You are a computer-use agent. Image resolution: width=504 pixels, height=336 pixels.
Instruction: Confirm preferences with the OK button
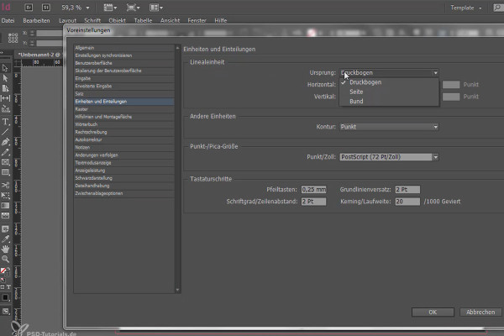[x=433, y=312]
